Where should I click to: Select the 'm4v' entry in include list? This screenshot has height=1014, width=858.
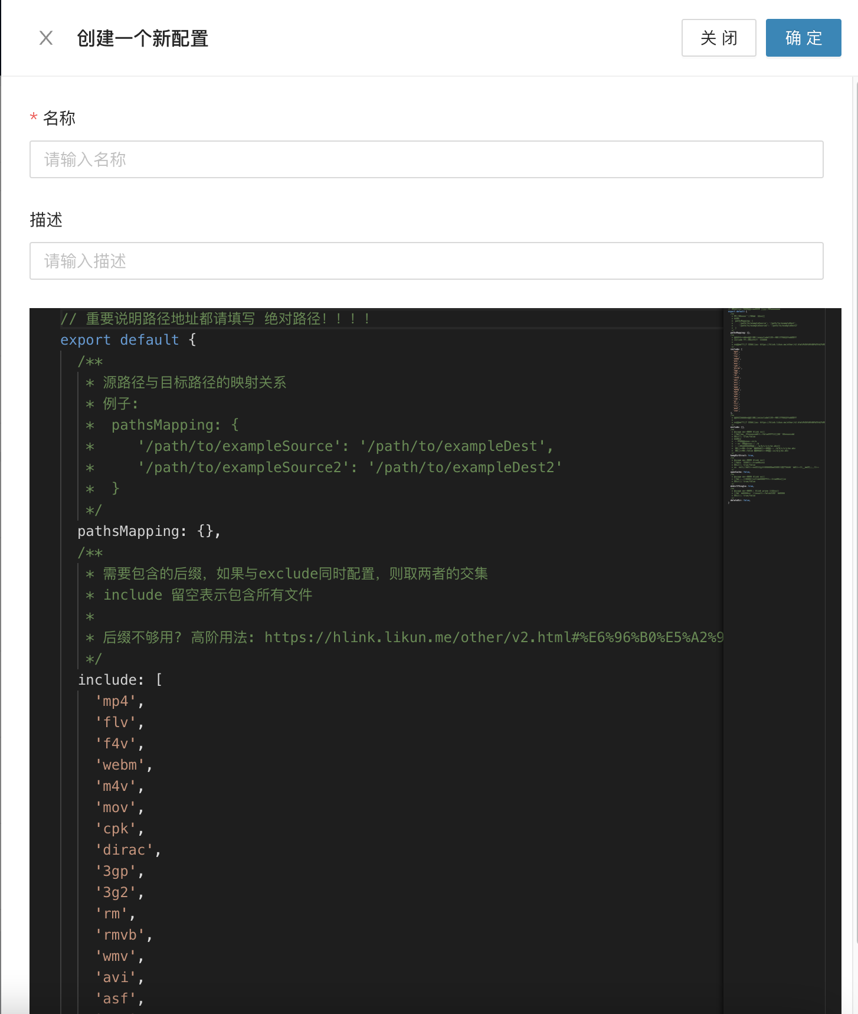click(x=120, y=786)
